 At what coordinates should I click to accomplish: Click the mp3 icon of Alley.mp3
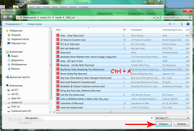(x=58, y=52)
